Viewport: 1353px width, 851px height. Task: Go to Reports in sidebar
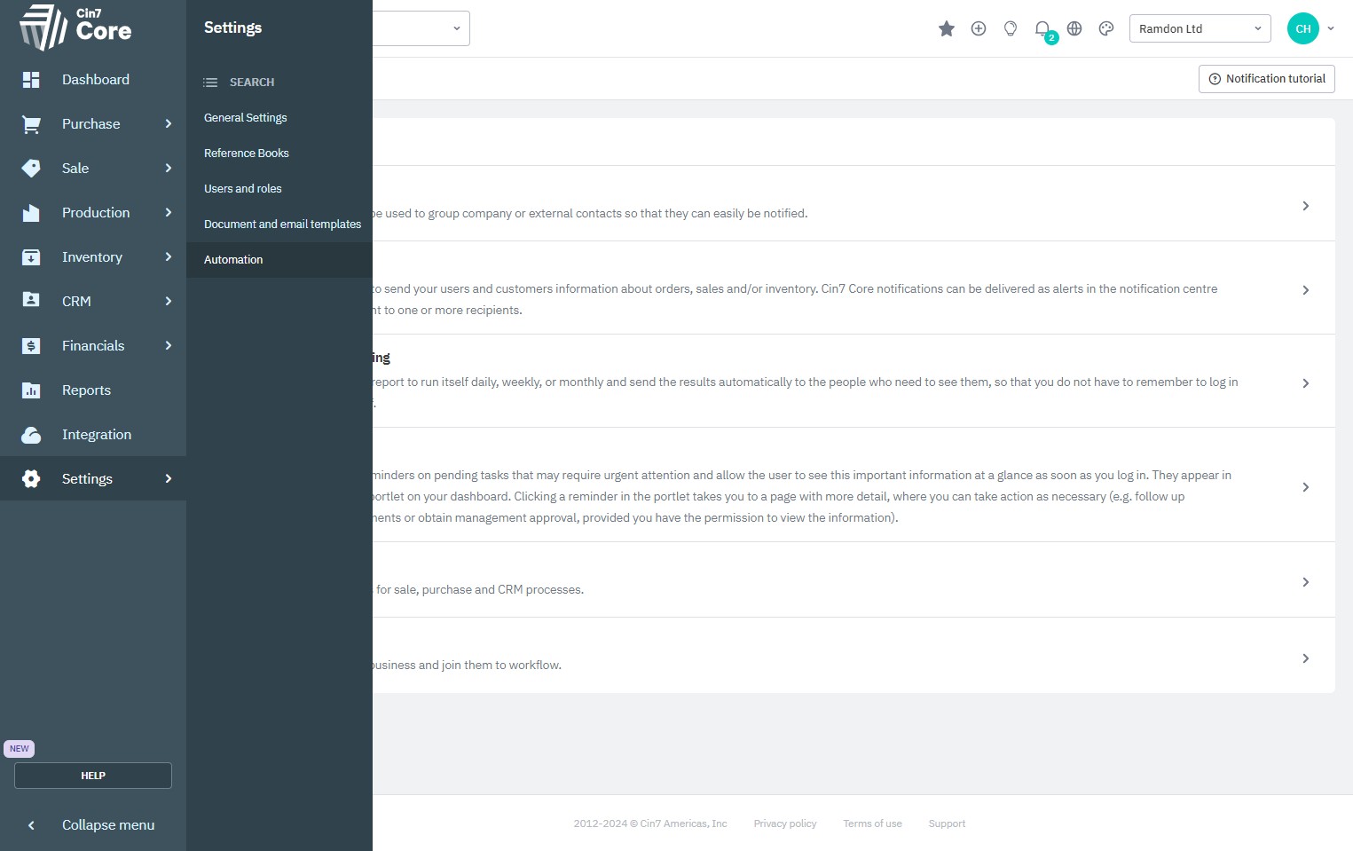pos(86,390)
